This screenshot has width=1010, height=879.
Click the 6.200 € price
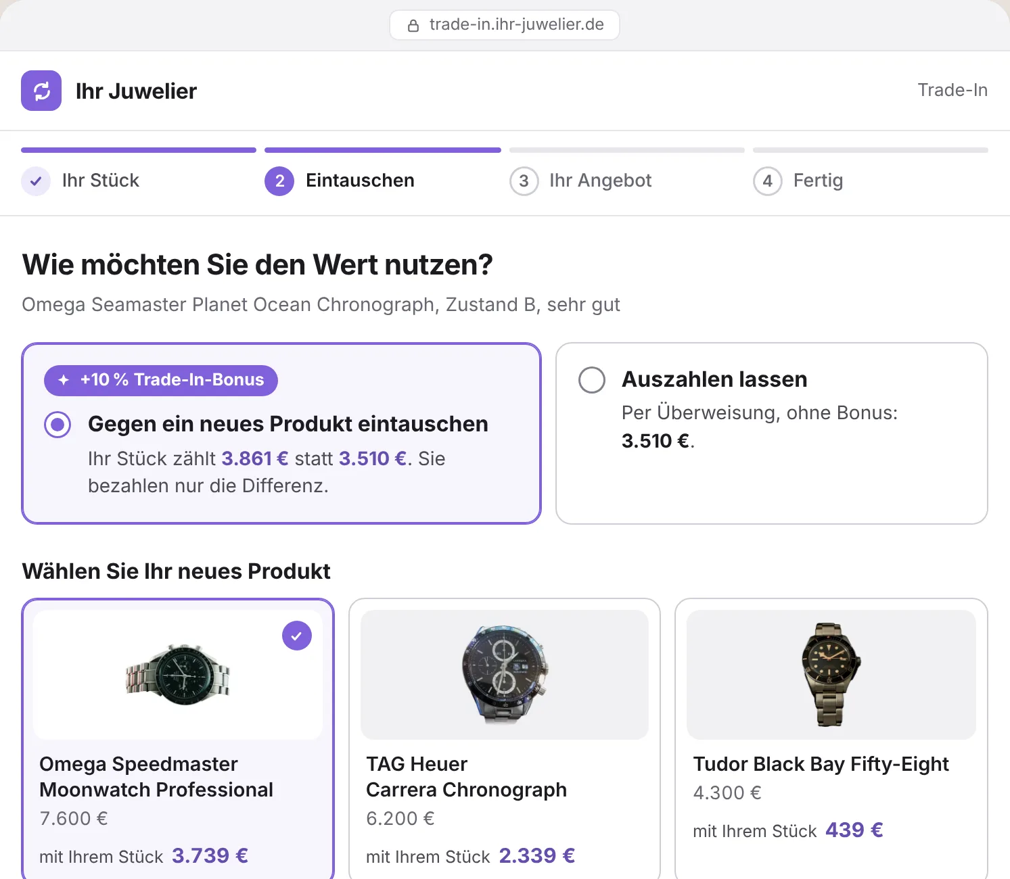pyautogui.click(x=400, y=819)
